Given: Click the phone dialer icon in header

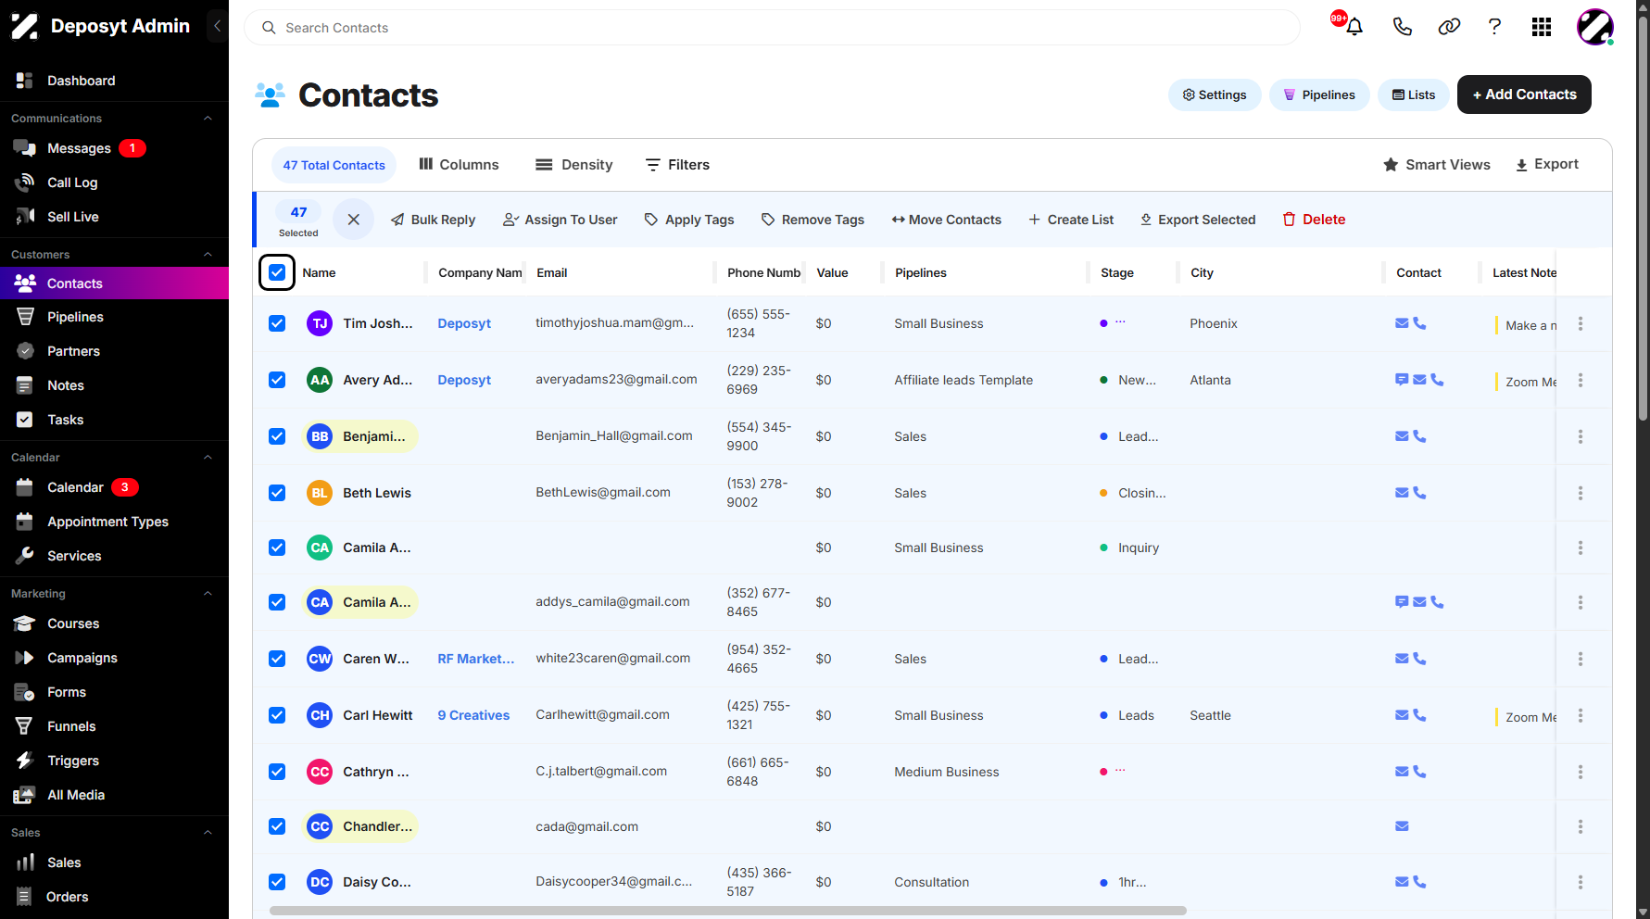Looking at the screenshot, I should coord(1402,27).
